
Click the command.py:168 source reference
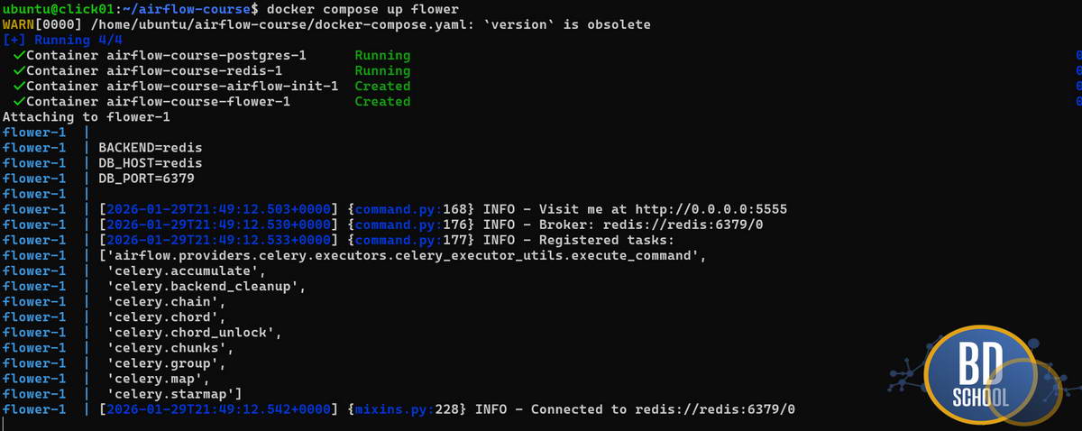[x=399, y=209]
